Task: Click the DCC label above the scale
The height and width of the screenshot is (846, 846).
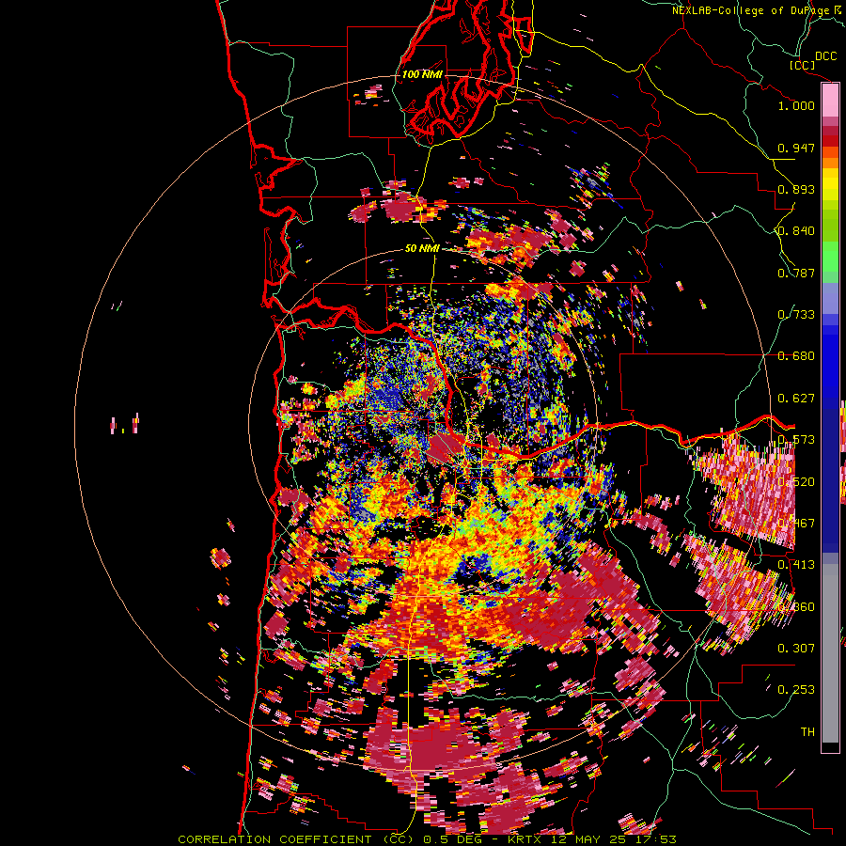Action: (825, 56)
